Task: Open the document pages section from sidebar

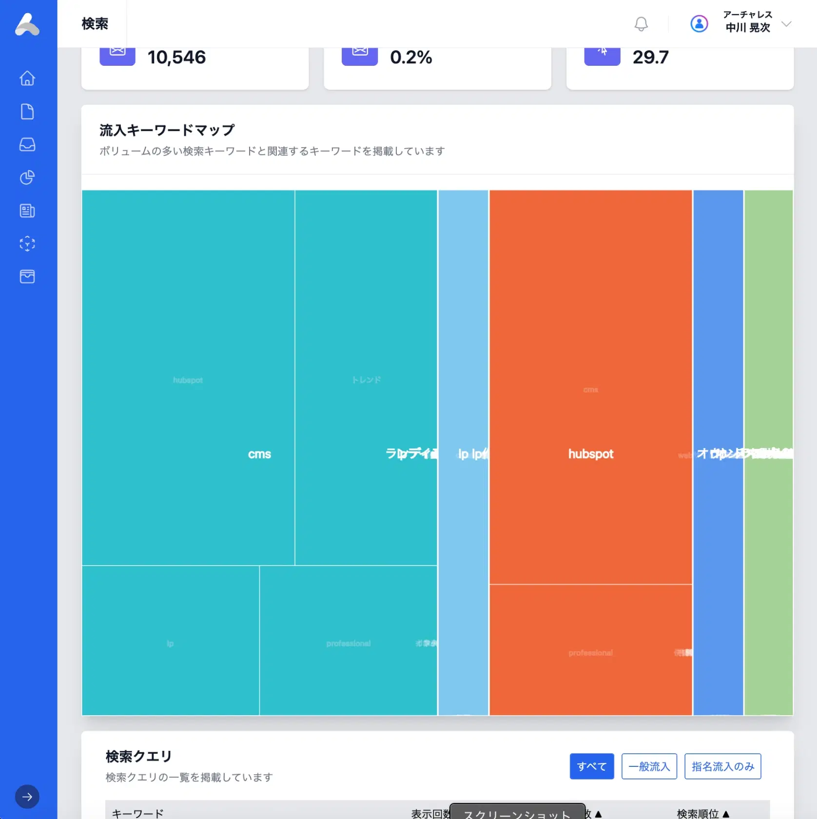Action: 27,111
